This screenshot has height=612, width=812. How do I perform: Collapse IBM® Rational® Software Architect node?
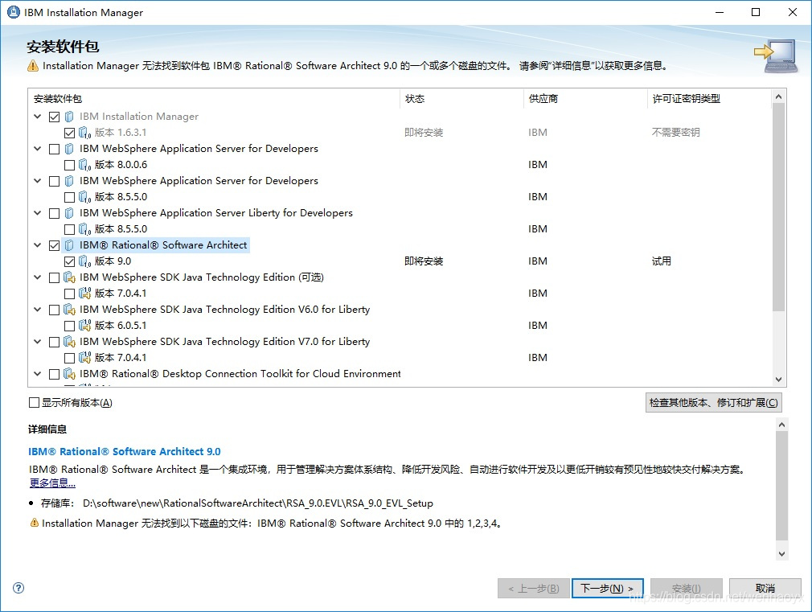[x=37, y=245]
